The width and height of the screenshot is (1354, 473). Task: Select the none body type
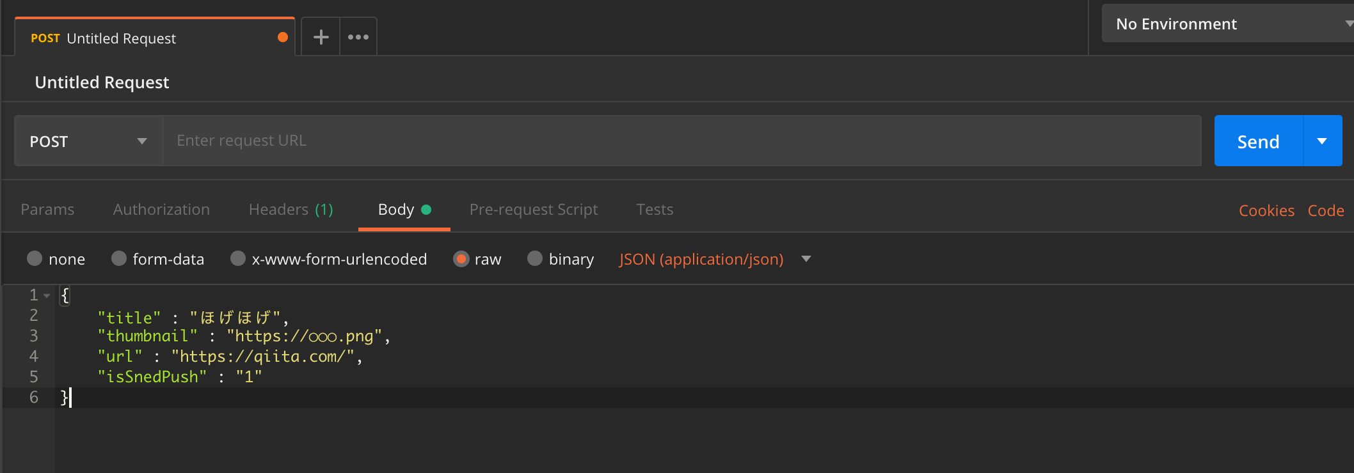click(35, 258)
